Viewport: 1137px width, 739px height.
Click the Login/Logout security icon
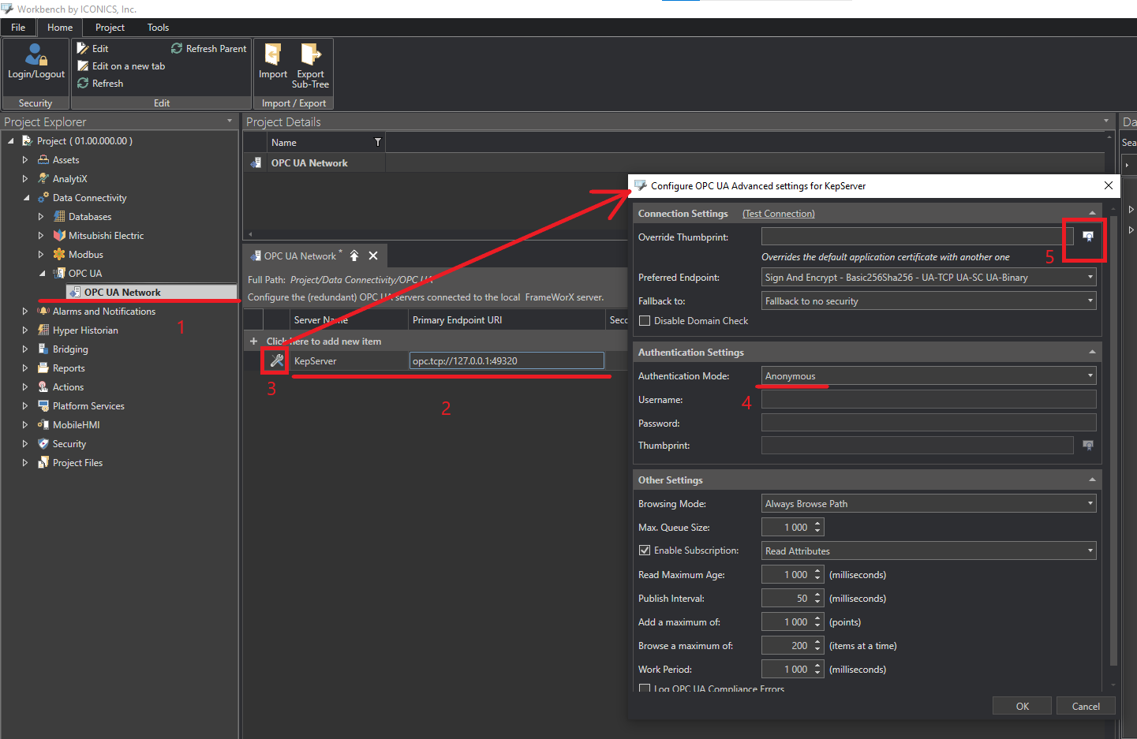[36, 62]
